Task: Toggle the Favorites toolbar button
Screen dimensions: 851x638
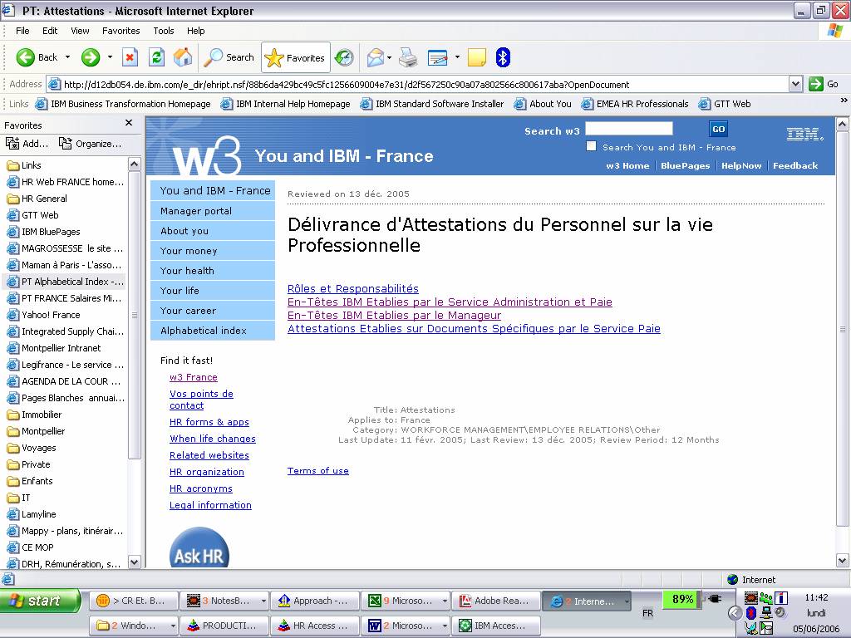Action: [x=295, y=57]
